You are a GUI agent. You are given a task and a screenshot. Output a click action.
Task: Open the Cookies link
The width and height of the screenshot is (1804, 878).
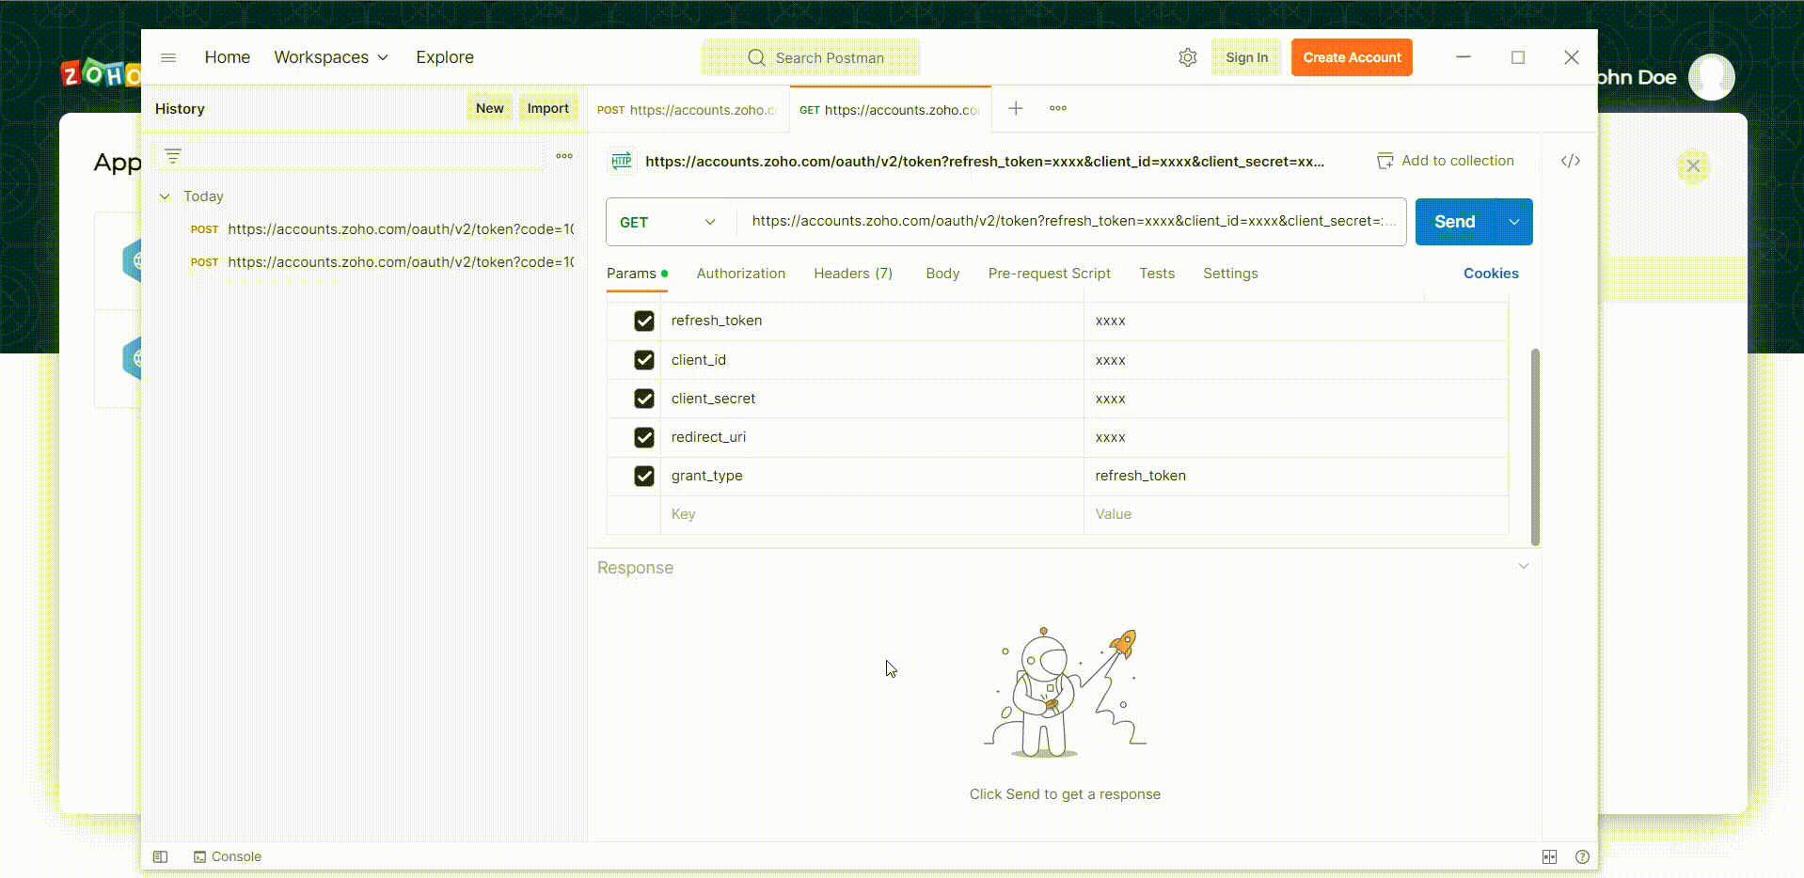(1490, 274)
